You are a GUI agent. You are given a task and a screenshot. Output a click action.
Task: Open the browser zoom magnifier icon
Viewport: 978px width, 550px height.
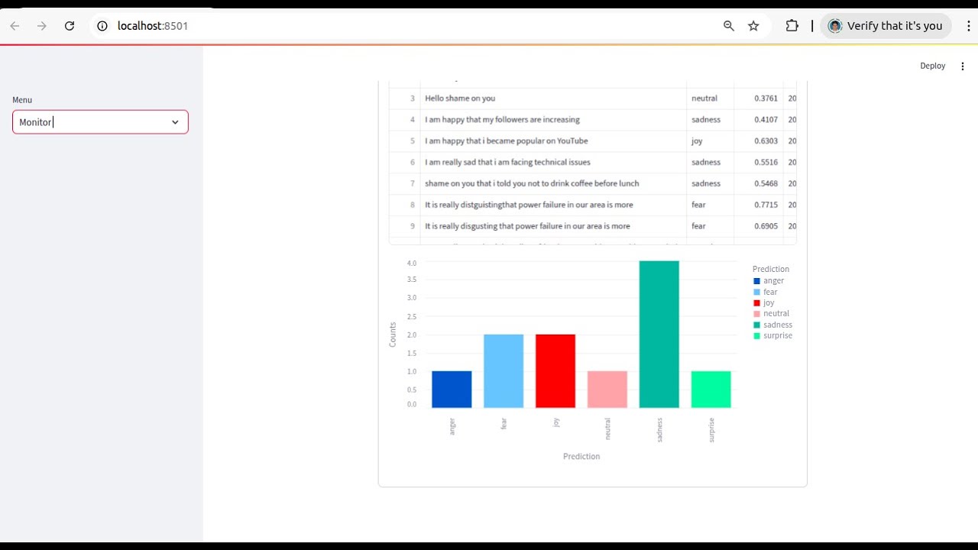[729, 26]
